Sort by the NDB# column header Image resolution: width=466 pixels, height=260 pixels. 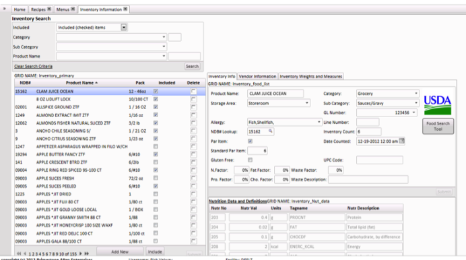tap(26, 83)
